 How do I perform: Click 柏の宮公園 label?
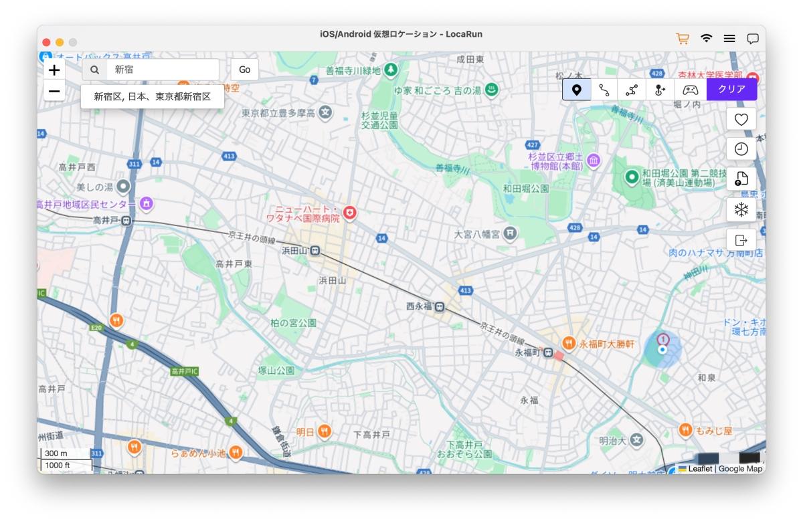point(293,323)
